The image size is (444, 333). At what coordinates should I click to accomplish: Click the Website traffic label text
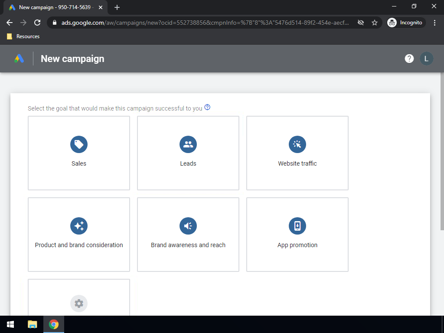point(297,163)
